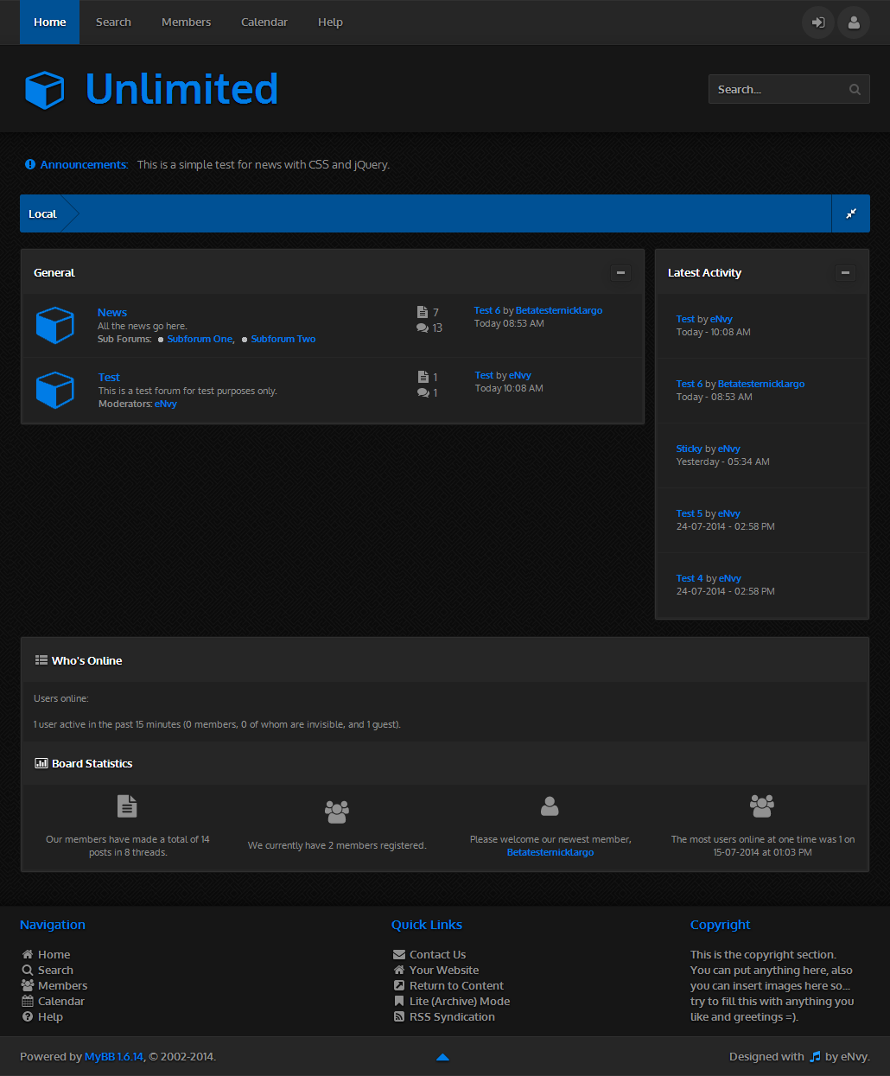Click the back-to-top arrow in footer
The image size is (890, 1076).
442,1057
